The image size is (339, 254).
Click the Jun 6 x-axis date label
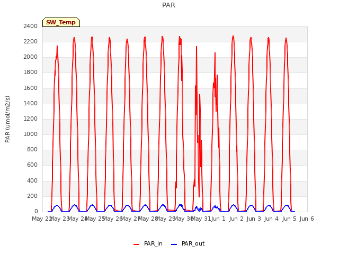(307, 219)
